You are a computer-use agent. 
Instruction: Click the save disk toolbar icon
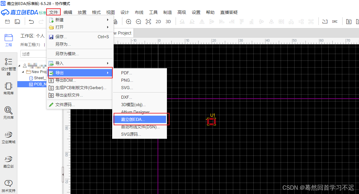17,22
